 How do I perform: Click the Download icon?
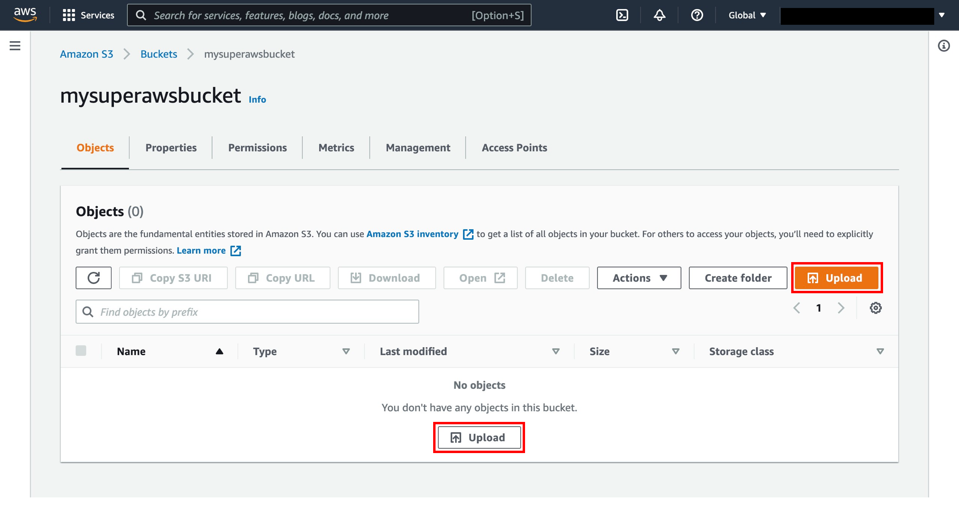tap(356, 277)
